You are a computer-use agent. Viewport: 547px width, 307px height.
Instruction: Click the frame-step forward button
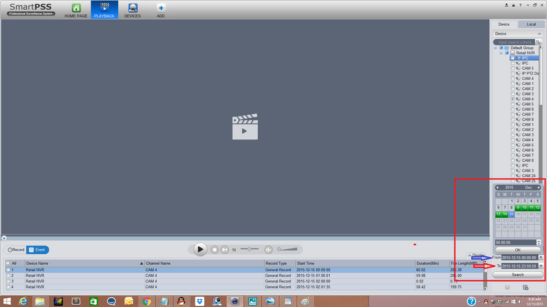pyautogui.click(x=225, y=249)
